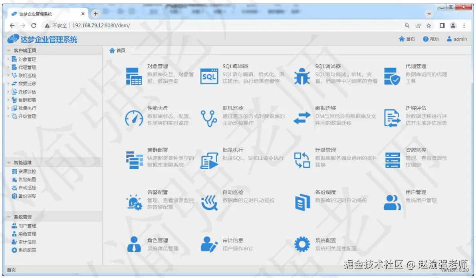Select the 首页 content tab

117,50
